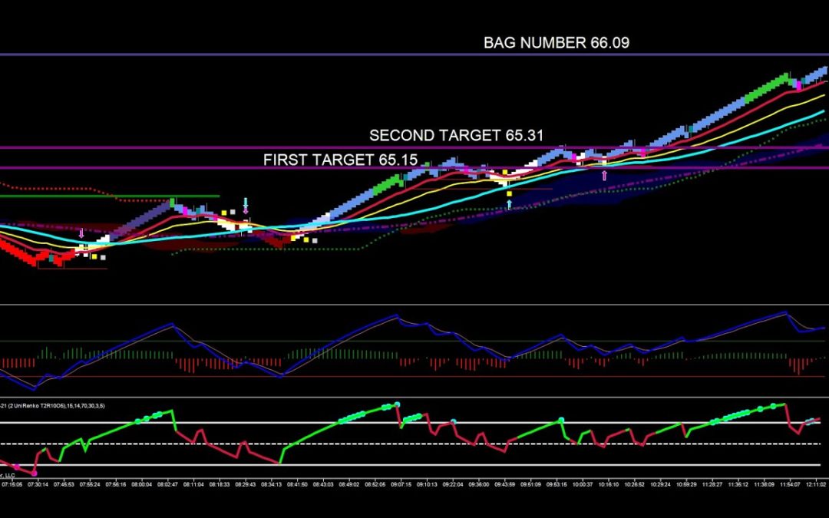Click the yellow square just above cyan up arrow
Image resolution: width=829 pixels, height=518 pixels.
pyautogui.click(x=509, y=193)
